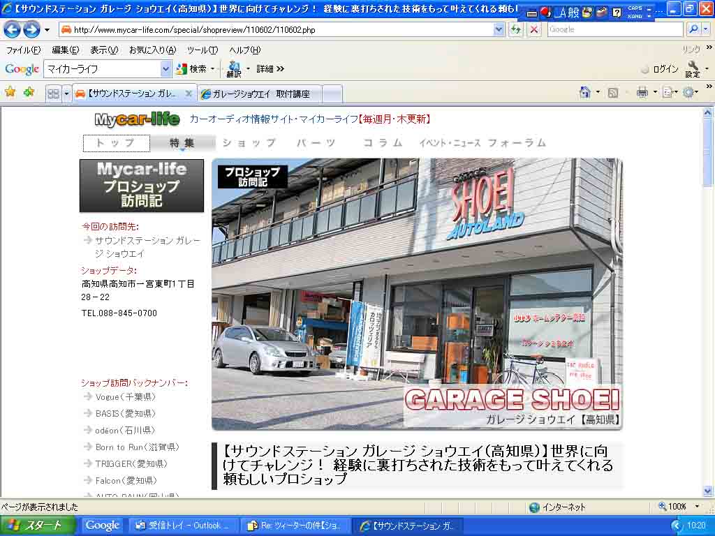Screen dimensions: 715x536
Task: Click the Google toolbar translate icon
Action: pos(233,68)
